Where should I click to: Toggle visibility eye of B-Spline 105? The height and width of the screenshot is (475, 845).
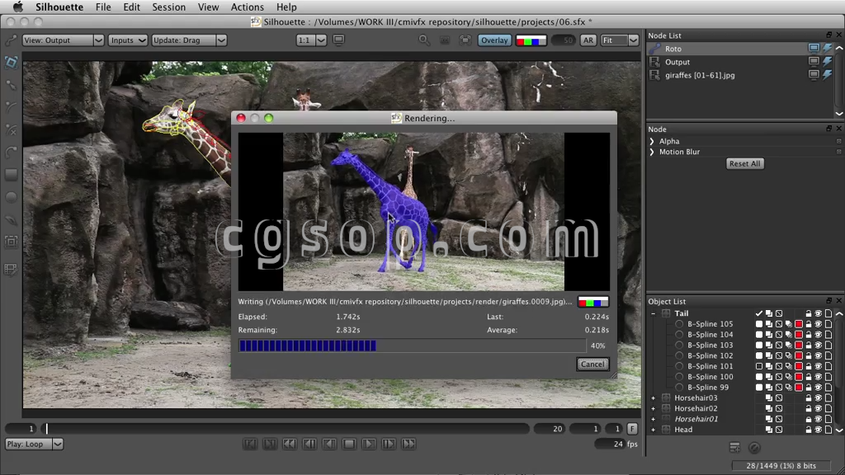819,324
